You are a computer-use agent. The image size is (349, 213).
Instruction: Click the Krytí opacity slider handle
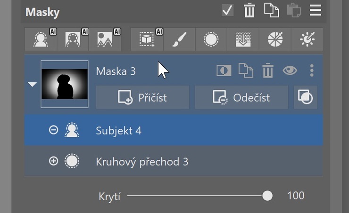tap(267, 196)
